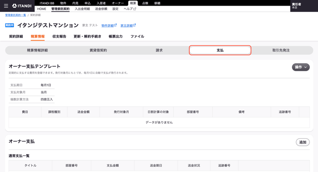Image resolution: width=318 pixels, height=172 pixels.
Task: Switch to 契約詳細 tab
Action: tap(16, 36)
